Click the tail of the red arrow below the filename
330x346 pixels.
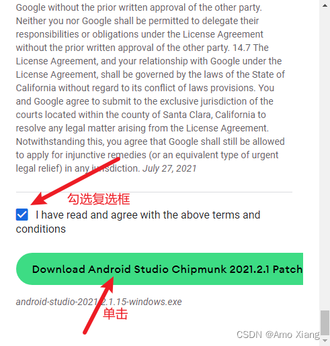[x=85, y=332]
